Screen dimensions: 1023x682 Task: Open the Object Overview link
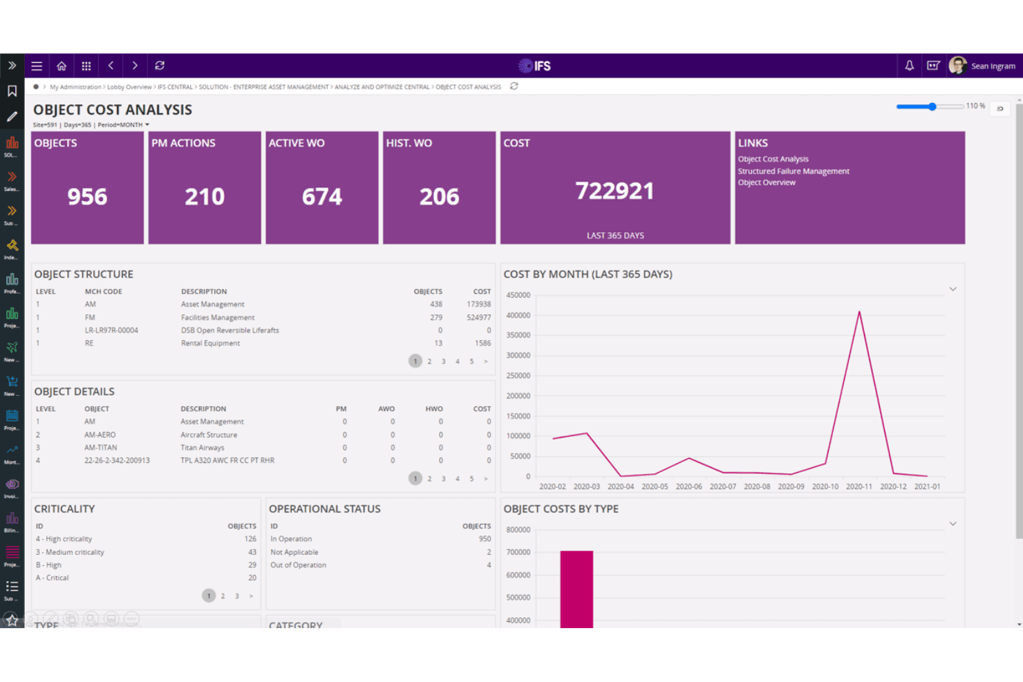point(767,182)
